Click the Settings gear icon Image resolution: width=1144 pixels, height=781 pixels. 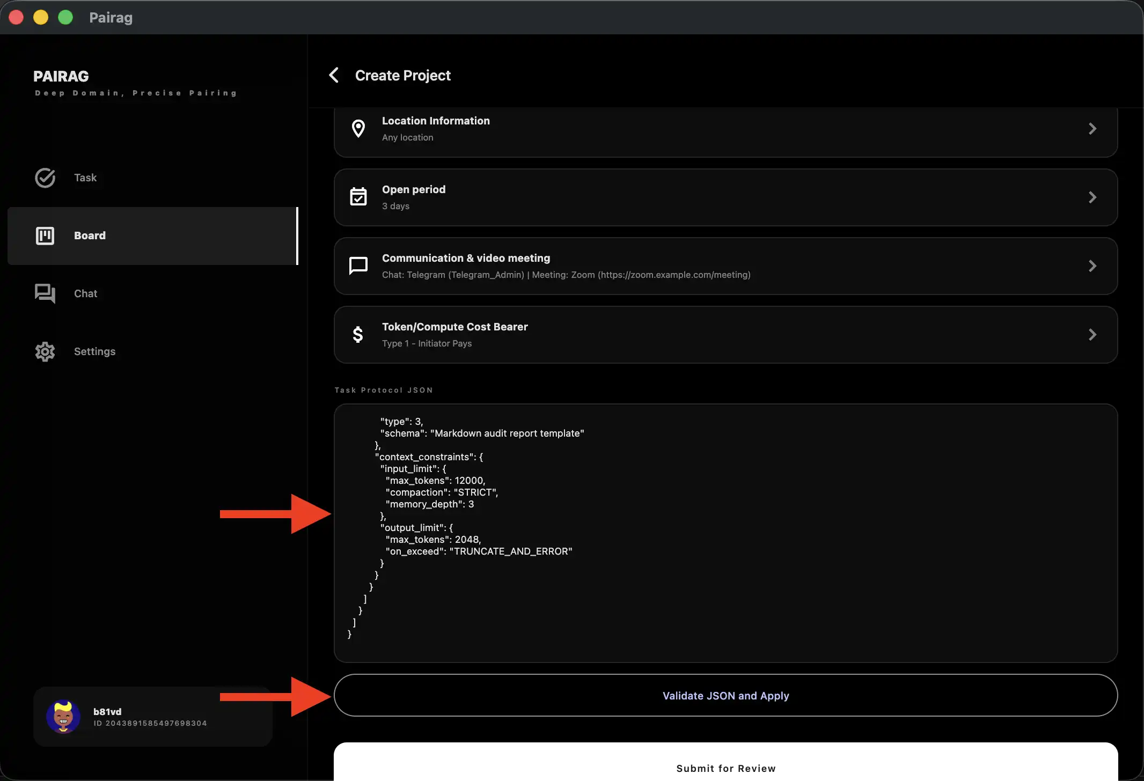click(45, 351)
